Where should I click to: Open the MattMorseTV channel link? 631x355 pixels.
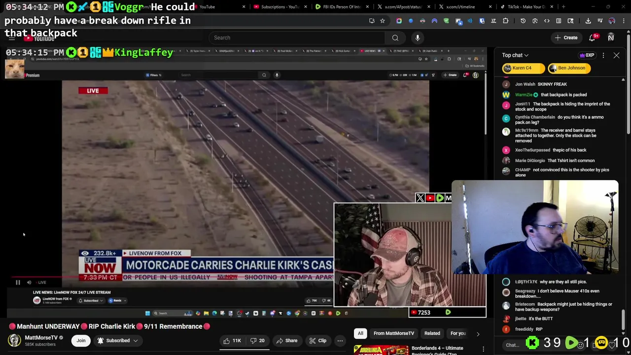click(41, 338)
